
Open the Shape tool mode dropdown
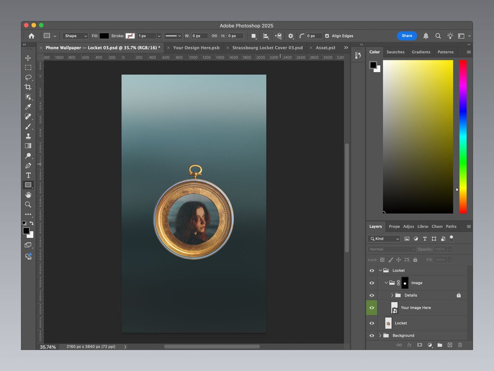pos(75,36)
